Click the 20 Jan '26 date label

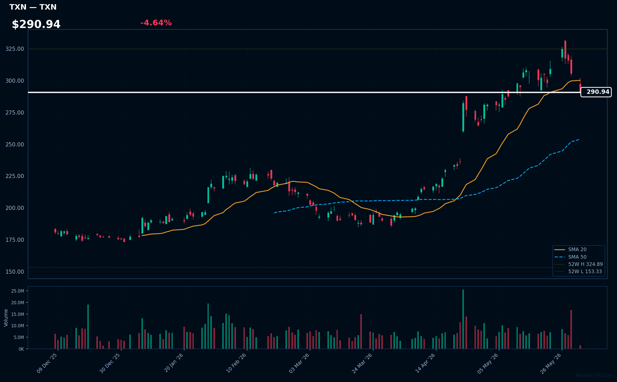(174, 363)
